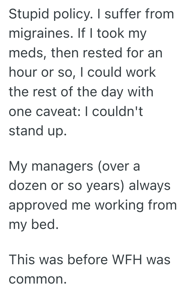Click the abbreviation "WFH" in the text

[x=131, y=260]
